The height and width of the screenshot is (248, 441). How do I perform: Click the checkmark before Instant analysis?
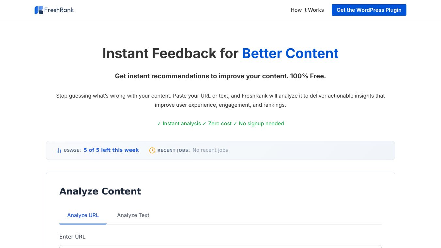click(159, 124)
